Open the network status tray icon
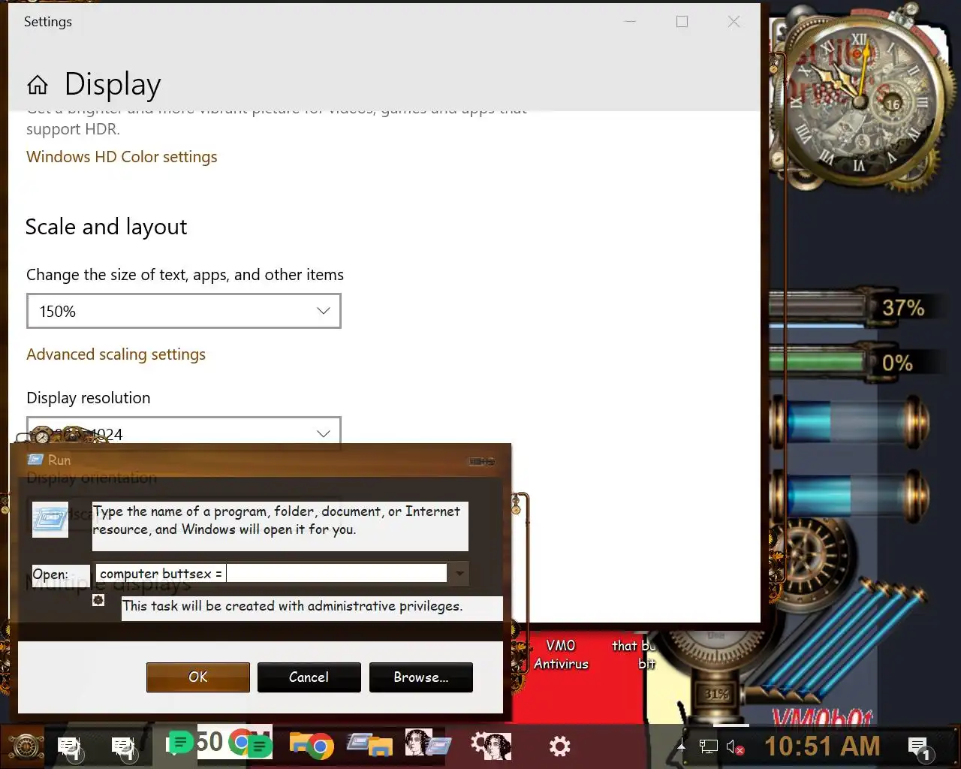The width and height of the screenshot is (961, 769). (x=708, y=747)
